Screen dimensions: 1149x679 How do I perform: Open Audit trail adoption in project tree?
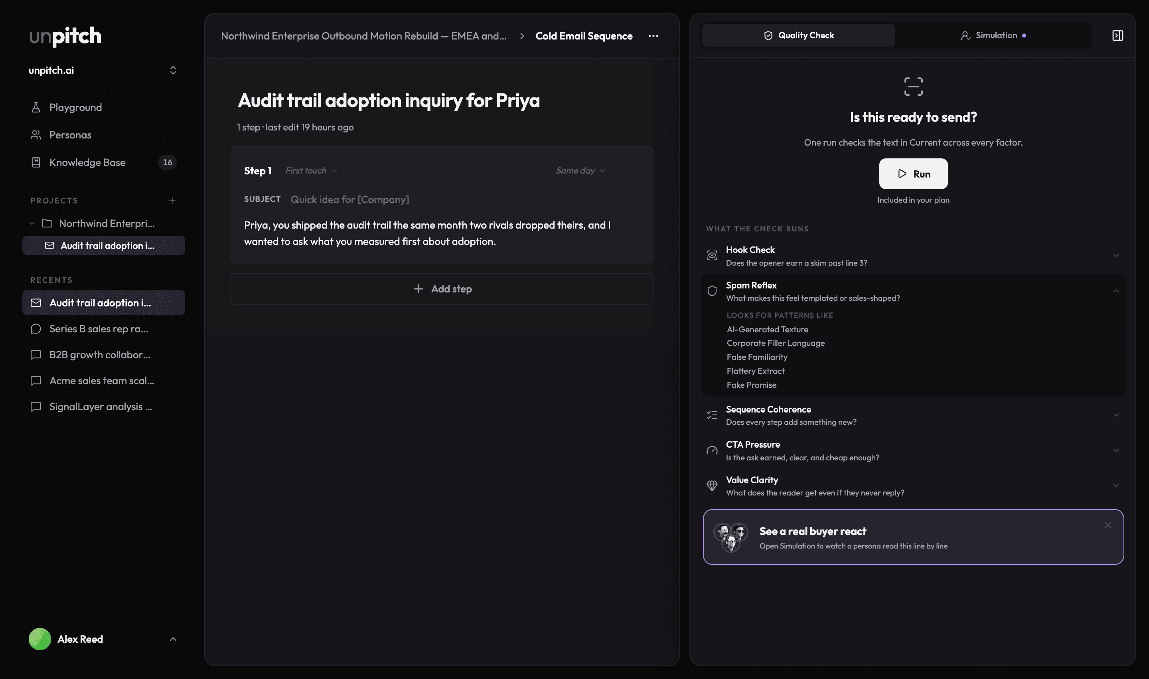(x=103, y=246)
